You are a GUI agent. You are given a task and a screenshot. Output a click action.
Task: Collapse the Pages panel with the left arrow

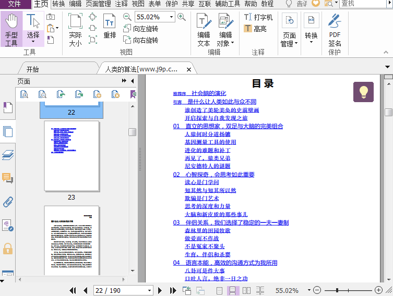coord(133,81)
